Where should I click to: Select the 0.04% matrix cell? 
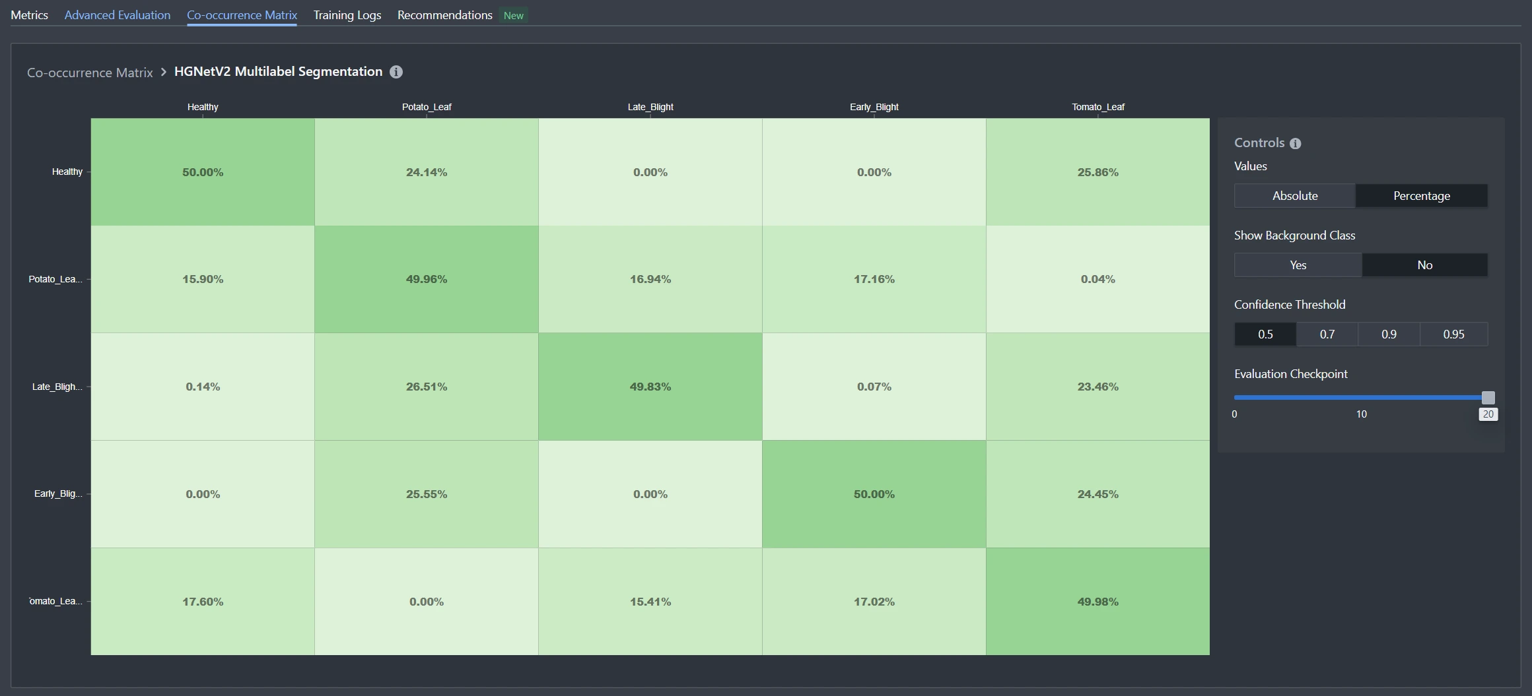pos(1098,279)
